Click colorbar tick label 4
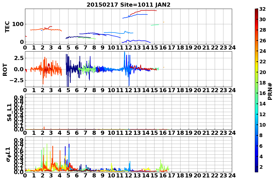The height and width of the screenshot is (181, 275). coord(261,156)
